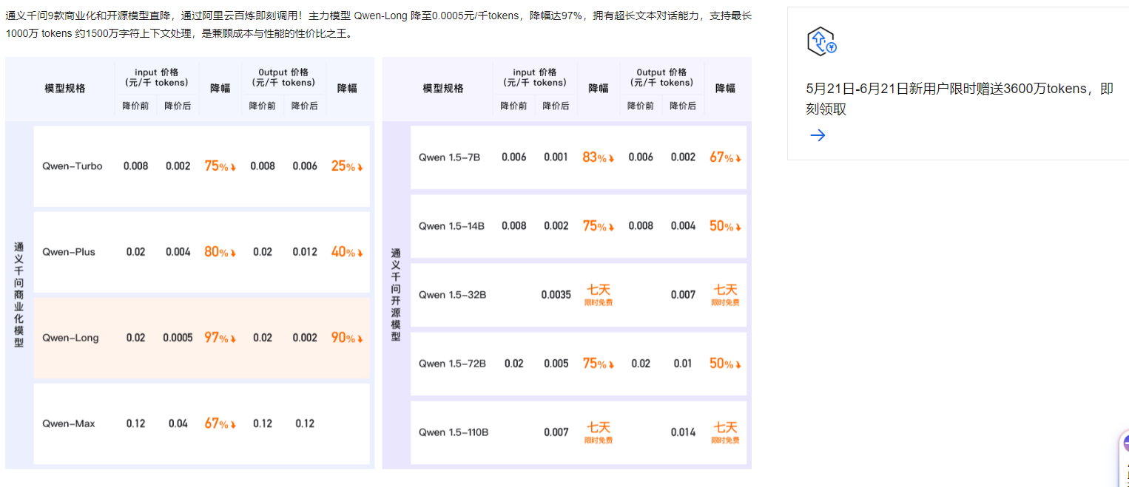Click the blue arrow in the promo card
The height and width of the screenshot is (487, 1129).
point(818,135)
